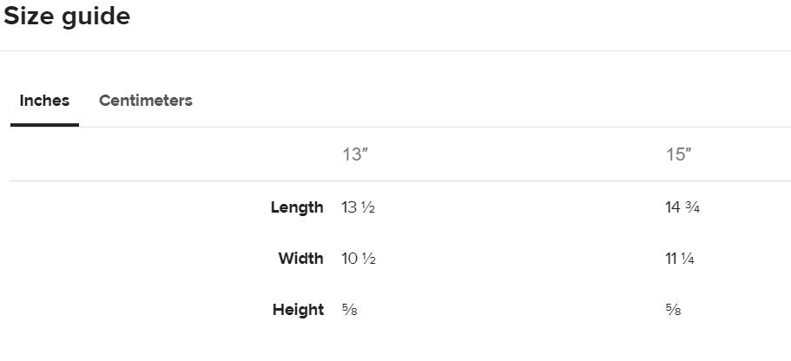This screenshot has width=791, height=361.
Task: Click the 11 ¼ width value
Action: coord(680,259)
